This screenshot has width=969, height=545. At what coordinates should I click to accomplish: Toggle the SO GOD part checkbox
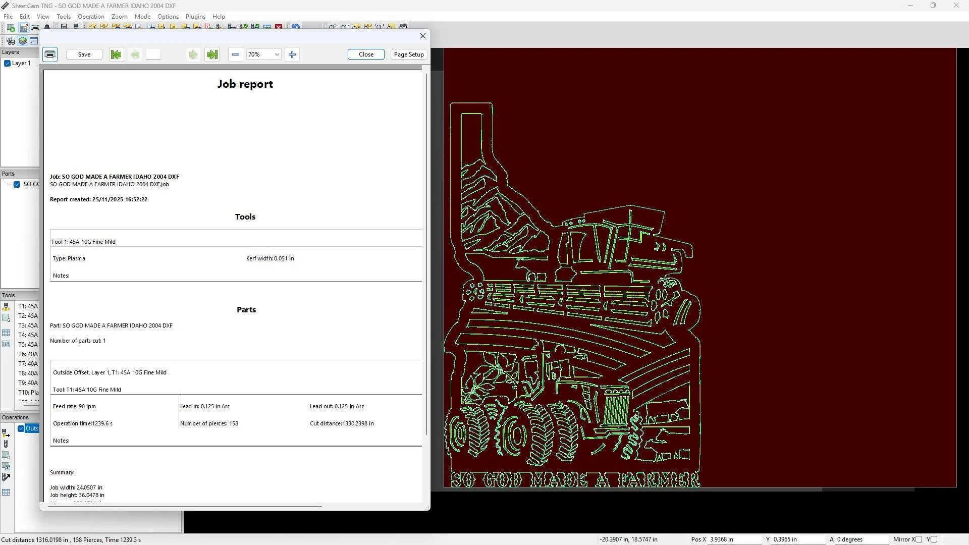17,184
